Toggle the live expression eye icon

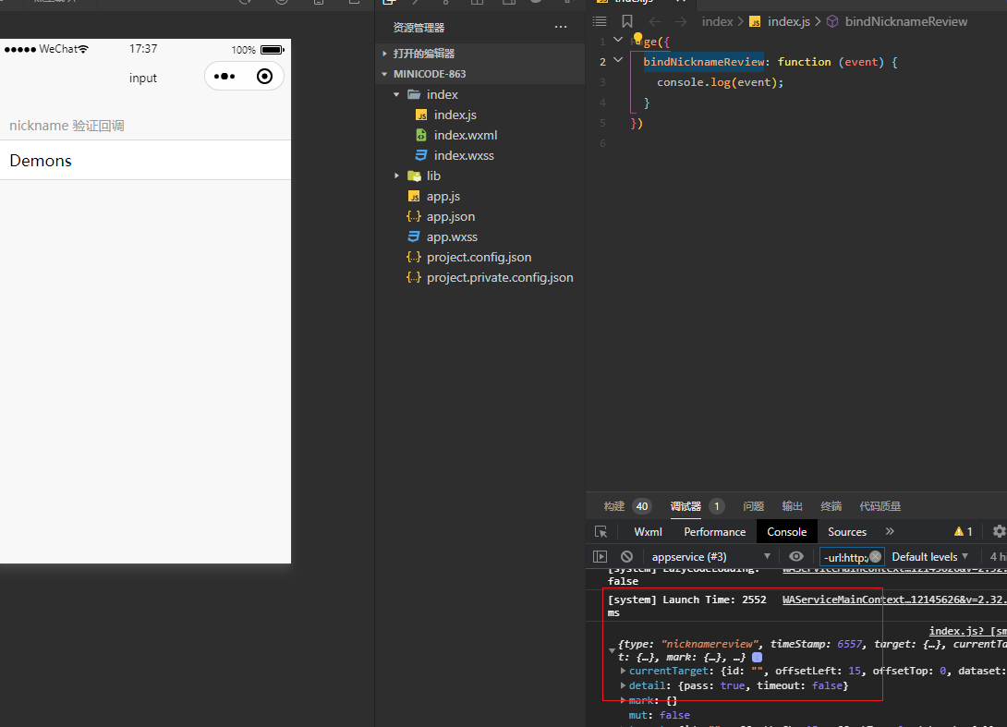(795, 556)
